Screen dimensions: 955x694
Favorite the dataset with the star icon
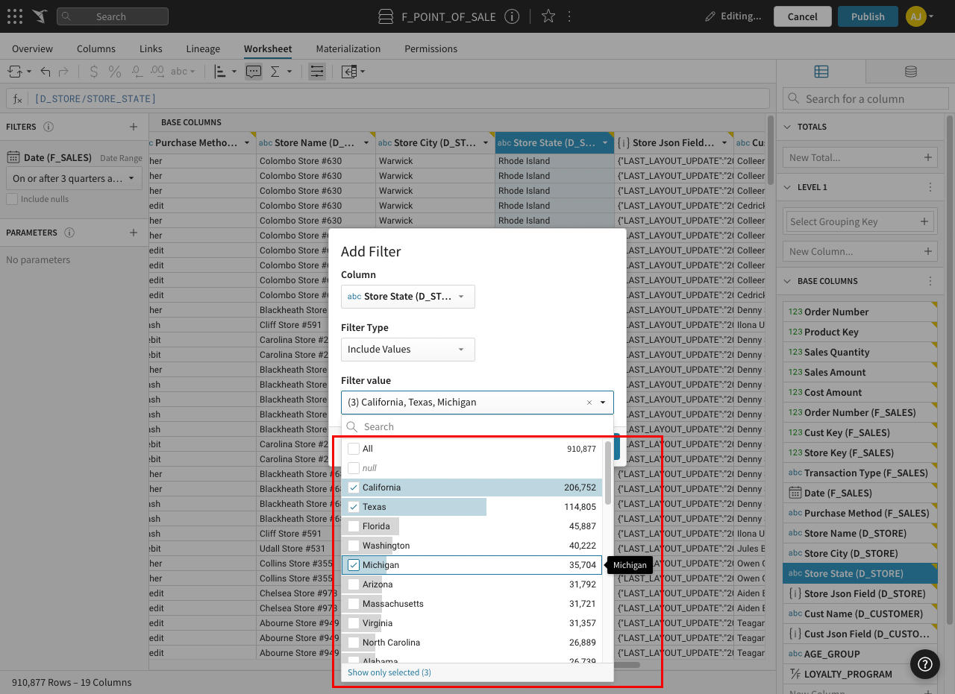(548, 16)
